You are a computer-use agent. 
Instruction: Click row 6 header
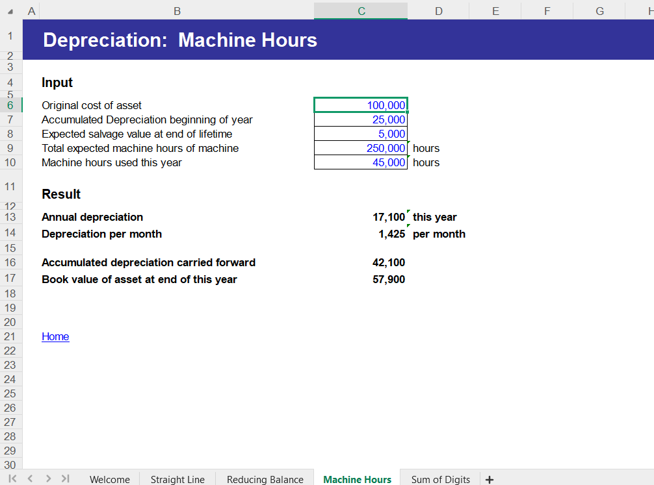pos(10,105)
